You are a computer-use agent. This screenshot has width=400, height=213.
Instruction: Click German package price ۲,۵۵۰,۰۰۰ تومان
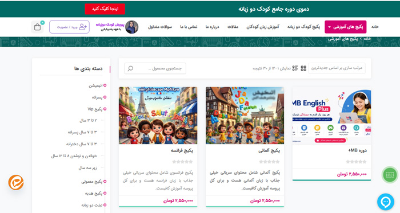[265, 200]
